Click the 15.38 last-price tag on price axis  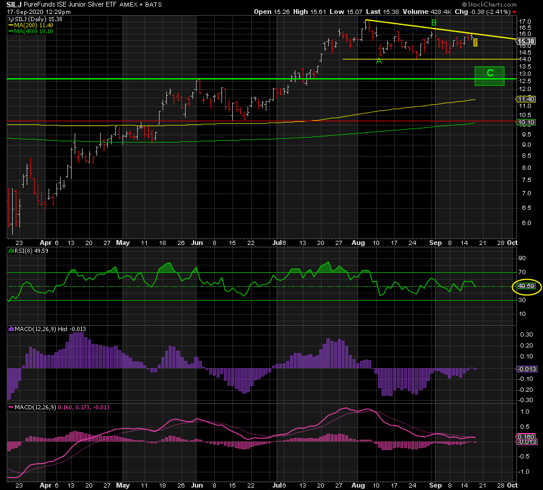pos(527,41)
